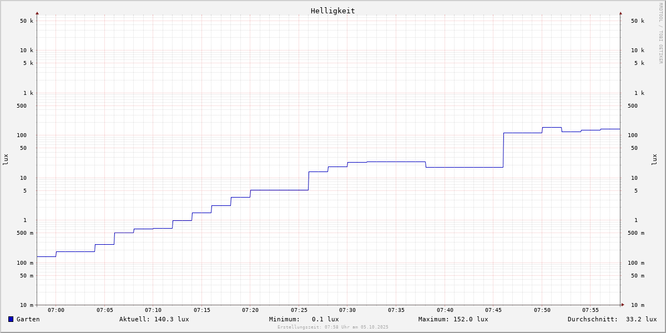This screenshot has height=333, width=666.
Task: Click the 07:00 time axis label
Action: (56, 310)
